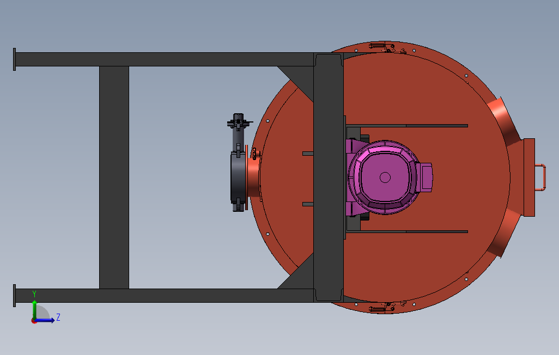Screen dimensions: 559x355
Task: Click the blue Z axis arrow of the triad
Action: pyautogui.click(x=45, y=321)
